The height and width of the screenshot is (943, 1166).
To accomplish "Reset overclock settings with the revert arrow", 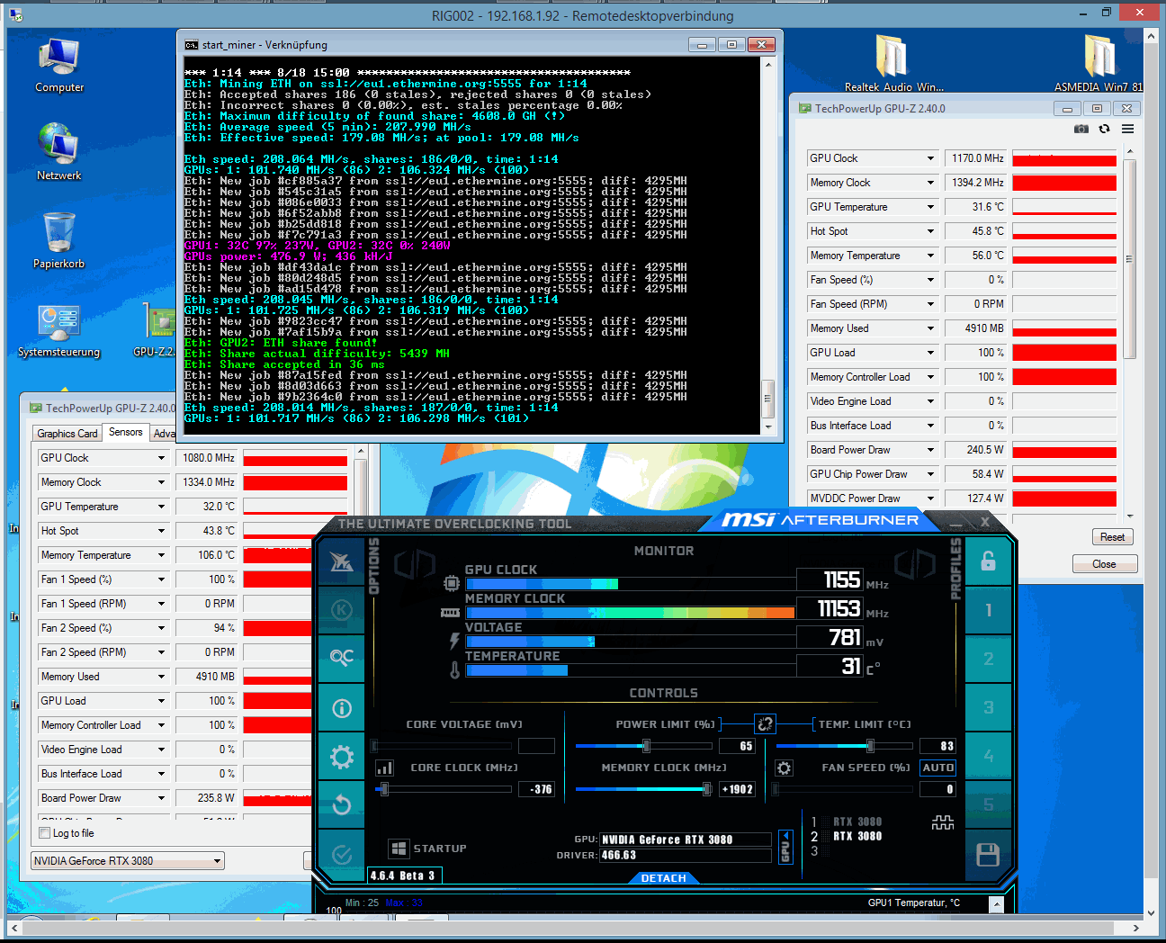I will (x=342, y=804).
